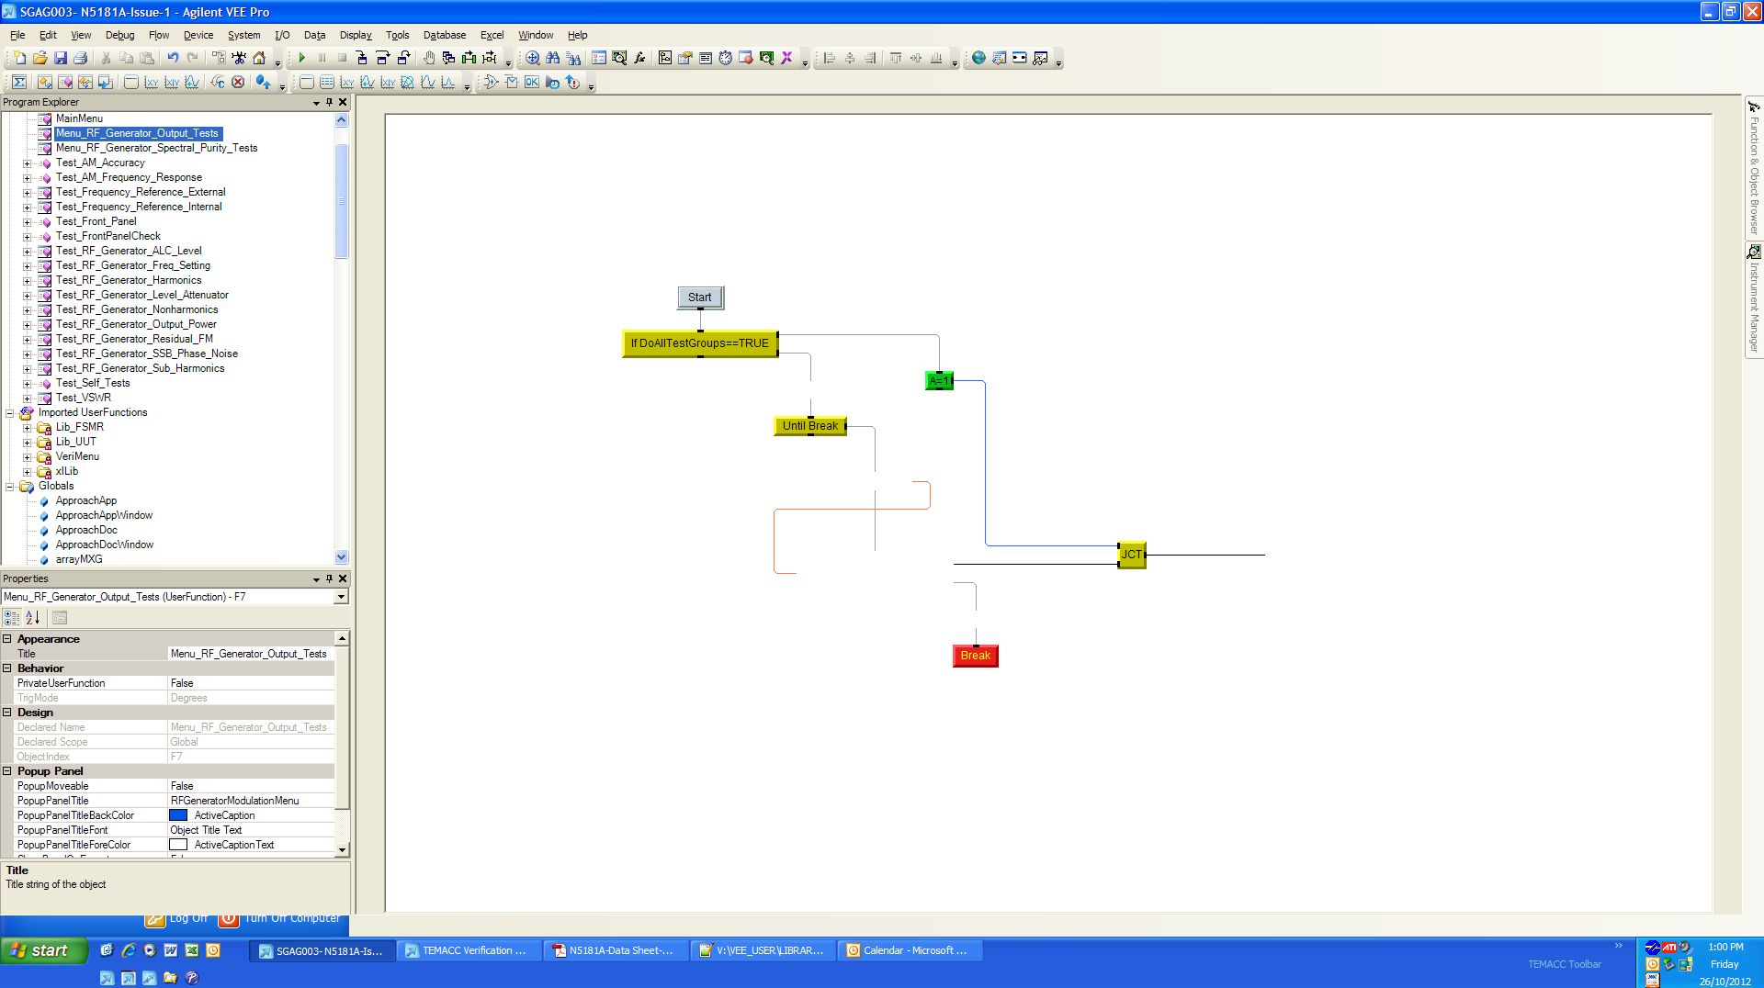
Task: Open the Properties object selector dropdown
Action: [341, 597]
